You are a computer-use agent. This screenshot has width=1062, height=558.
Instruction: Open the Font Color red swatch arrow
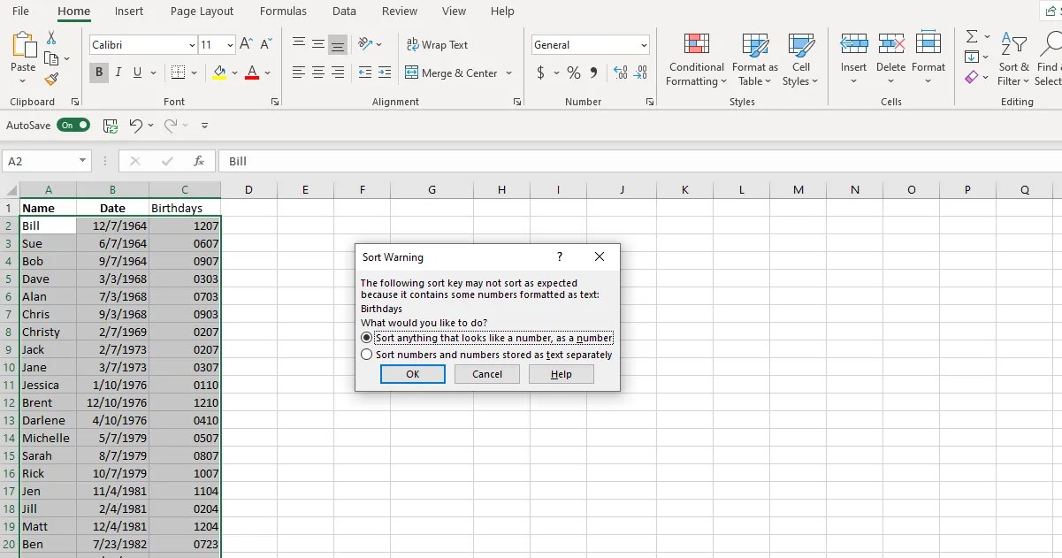click(267, 73)
